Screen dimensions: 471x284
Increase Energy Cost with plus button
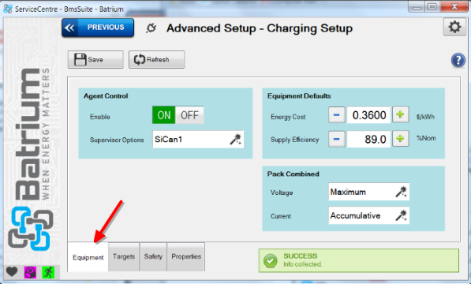click(x=400, y=114)
